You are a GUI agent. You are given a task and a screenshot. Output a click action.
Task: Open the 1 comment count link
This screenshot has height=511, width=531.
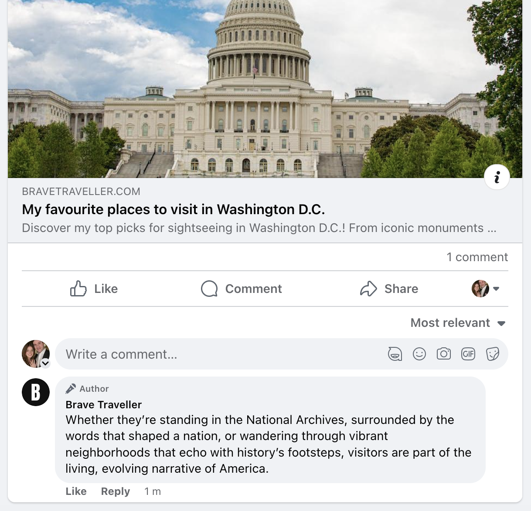click(477, 257)
